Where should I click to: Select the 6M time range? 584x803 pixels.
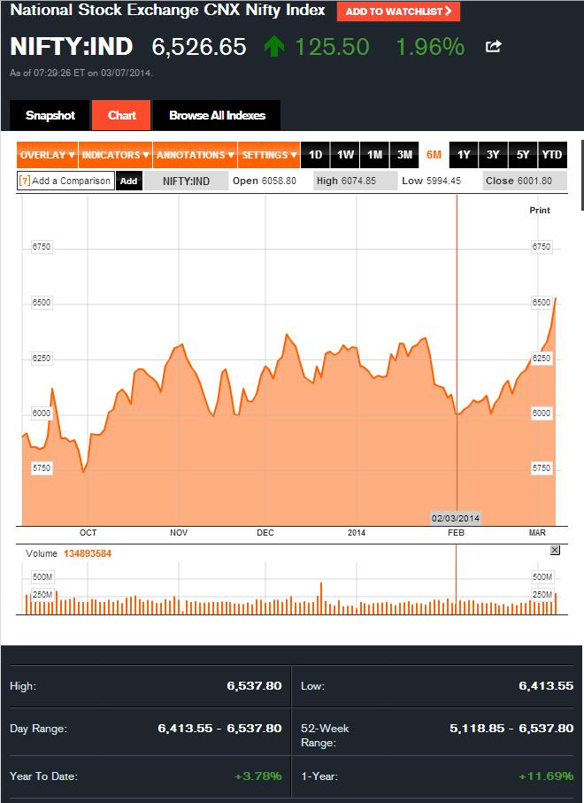coord(434,155)
